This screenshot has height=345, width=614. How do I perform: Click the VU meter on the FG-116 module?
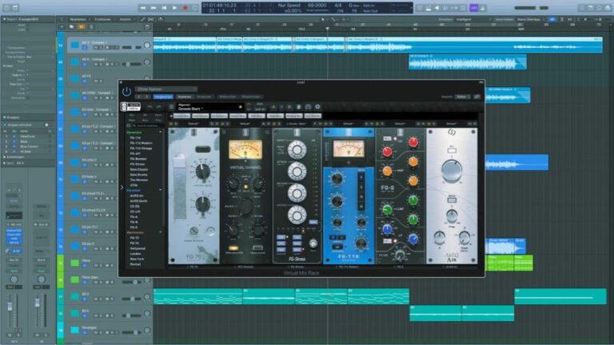point(349,149)
